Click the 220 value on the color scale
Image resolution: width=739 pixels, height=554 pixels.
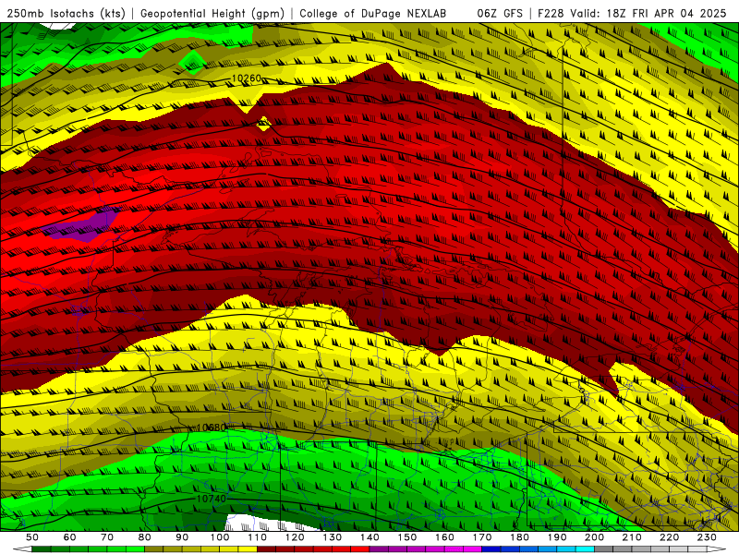(669, 537)
